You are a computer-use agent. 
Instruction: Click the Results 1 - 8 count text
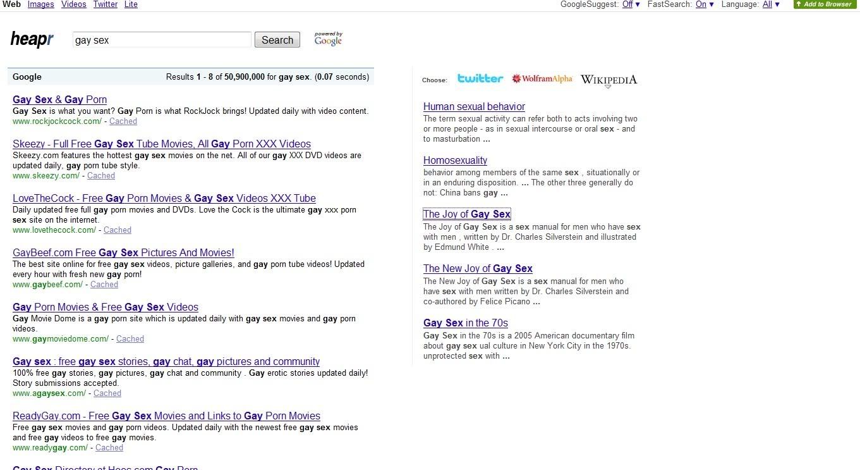268,77
